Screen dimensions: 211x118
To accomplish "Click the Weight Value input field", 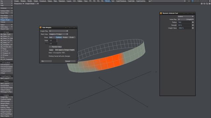I will click(x=185, y=28).
